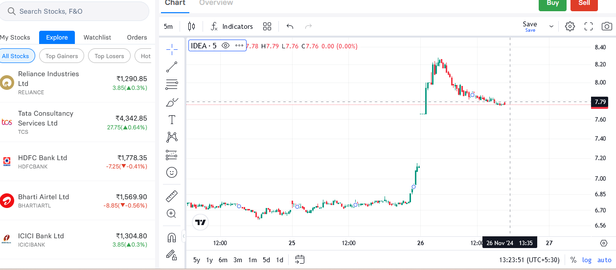
Task: Set chart range to 5d
Action: pos(266,260)
